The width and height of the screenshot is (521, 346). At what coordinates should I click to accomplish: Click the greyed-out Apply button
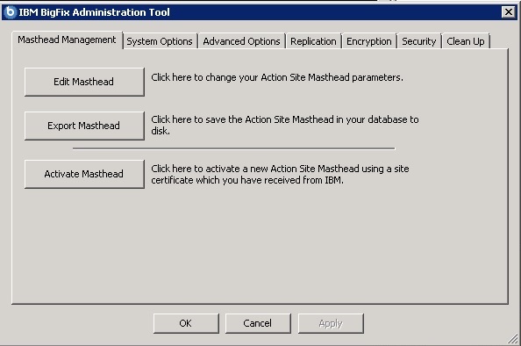(331, 323)
